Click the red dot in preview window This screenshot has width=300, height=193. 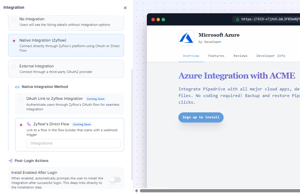[x=153, y=20]
